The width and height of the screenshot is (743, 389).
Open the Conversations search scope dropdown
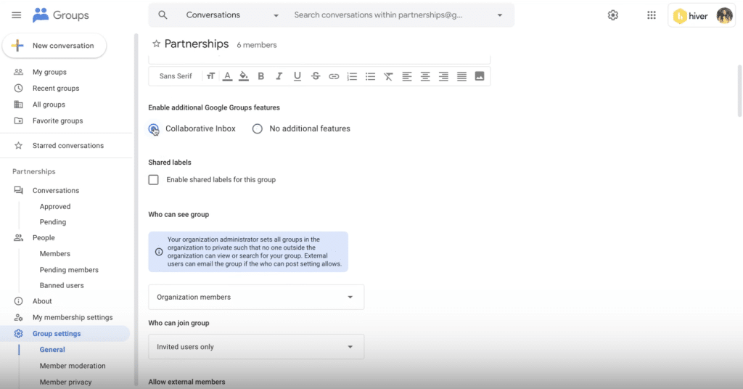pyautogui.click(x=232, y=15)
